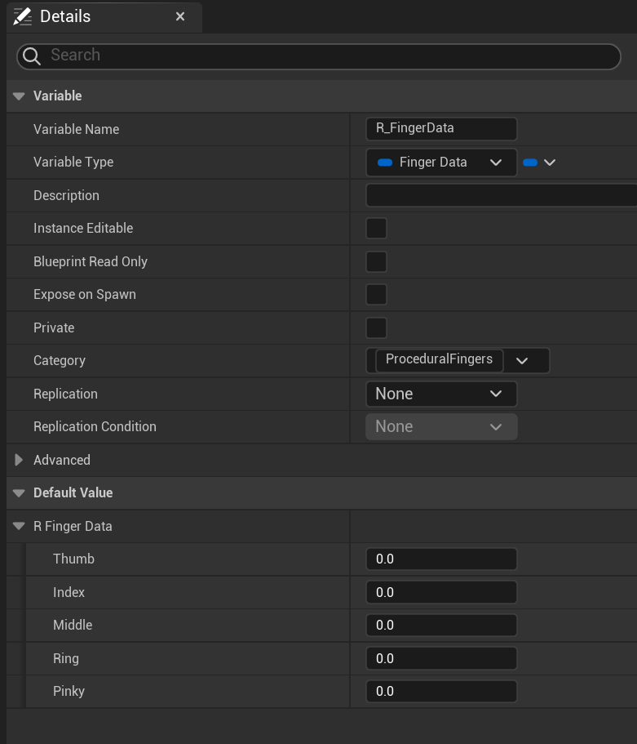Select the Details tab
The width and height of the screenshot is (637, 744).
click(65, 16)
